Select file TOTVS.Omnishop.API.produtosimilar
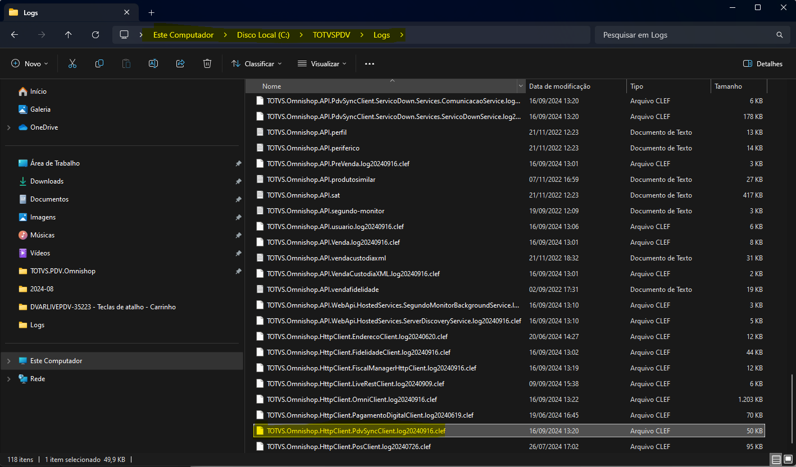 (x=321, y=180)
